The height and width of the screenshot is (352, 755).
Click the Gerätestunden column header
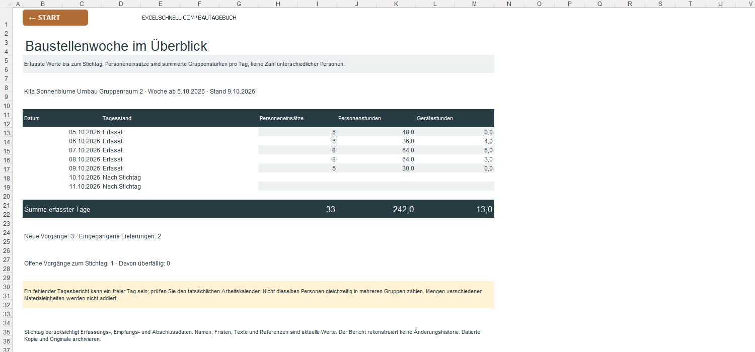[435, 119]
